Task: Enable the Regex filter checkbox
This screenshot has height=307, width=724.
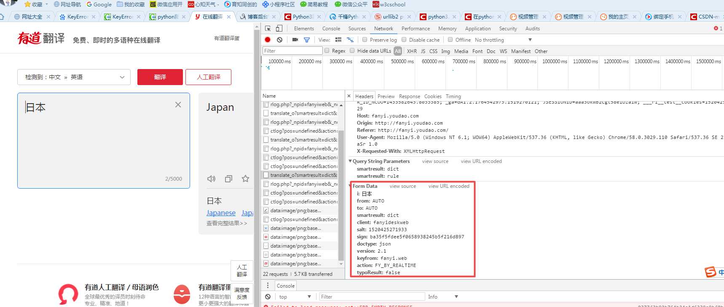Action: [327, 51]
